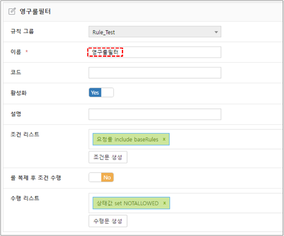Click the 규칙 그룹 label
The height and width of the screenshot is (236, 284).
pyautogui.click(x=22, y=31)
